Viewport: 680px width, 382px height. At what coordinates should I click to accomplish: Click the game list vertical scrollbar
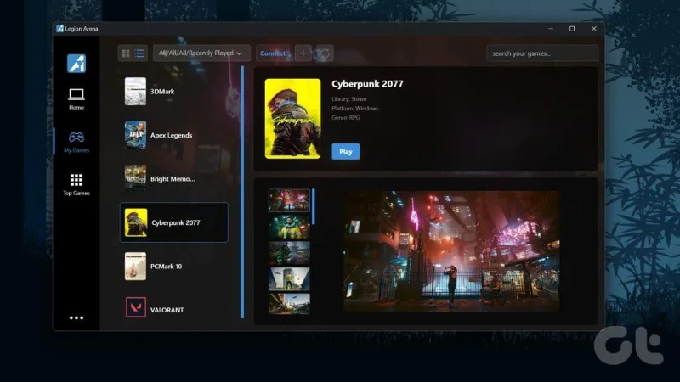242,193
